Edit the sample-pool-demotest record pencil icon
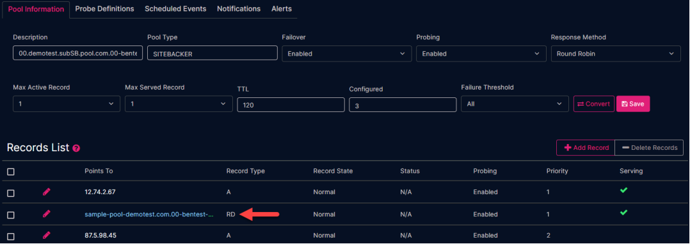 tap(47, 214)
